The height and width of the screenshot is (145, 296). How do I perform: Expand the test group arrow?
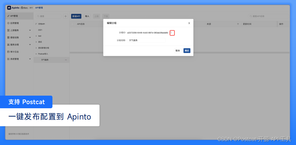coord(36,36)
